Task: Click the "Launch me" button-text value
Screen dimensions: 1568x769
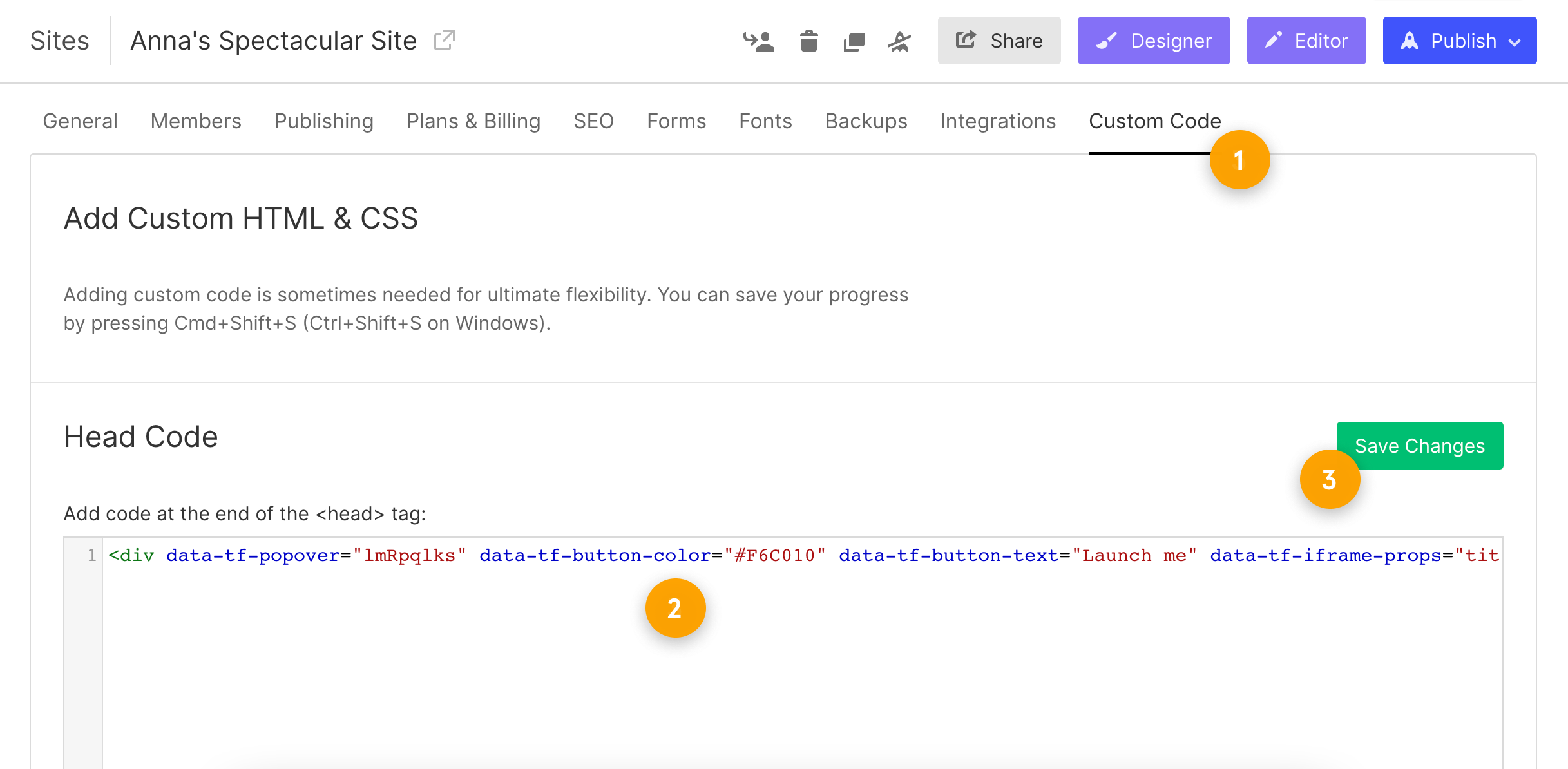Action: click(x=1134, y=555)
